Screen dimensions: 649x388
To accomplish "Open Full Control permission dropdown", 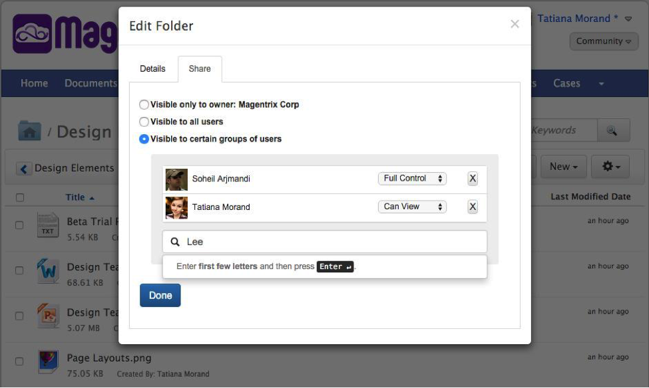I will click(x=412, y=179).
